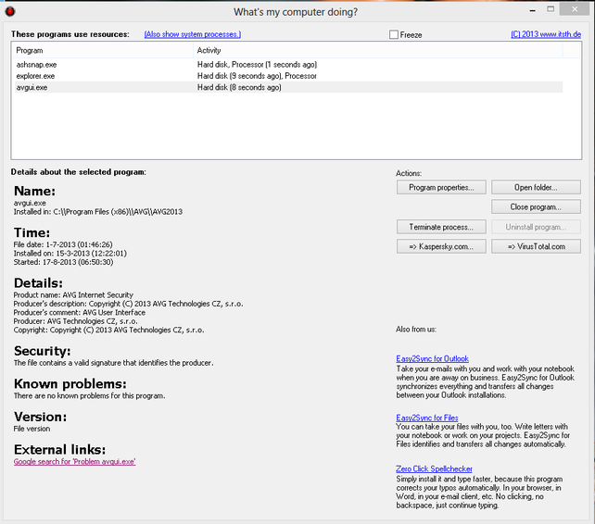Select the explorer.exe row
Screen dimensions: 595x524
tap(288, 76)
